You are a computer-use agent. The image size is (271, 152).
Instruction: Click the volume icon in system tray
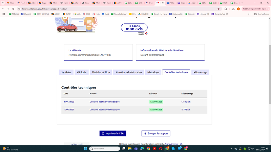(x=253, y=149)
